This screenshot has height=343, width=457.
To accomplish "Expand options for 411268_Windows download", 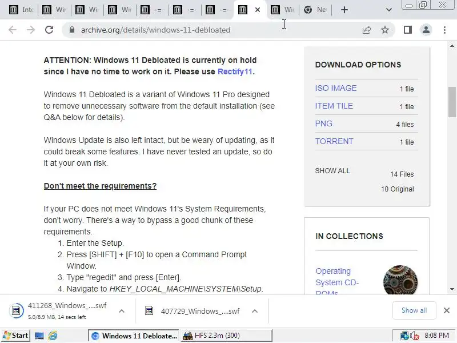I will tap(122, 311).
